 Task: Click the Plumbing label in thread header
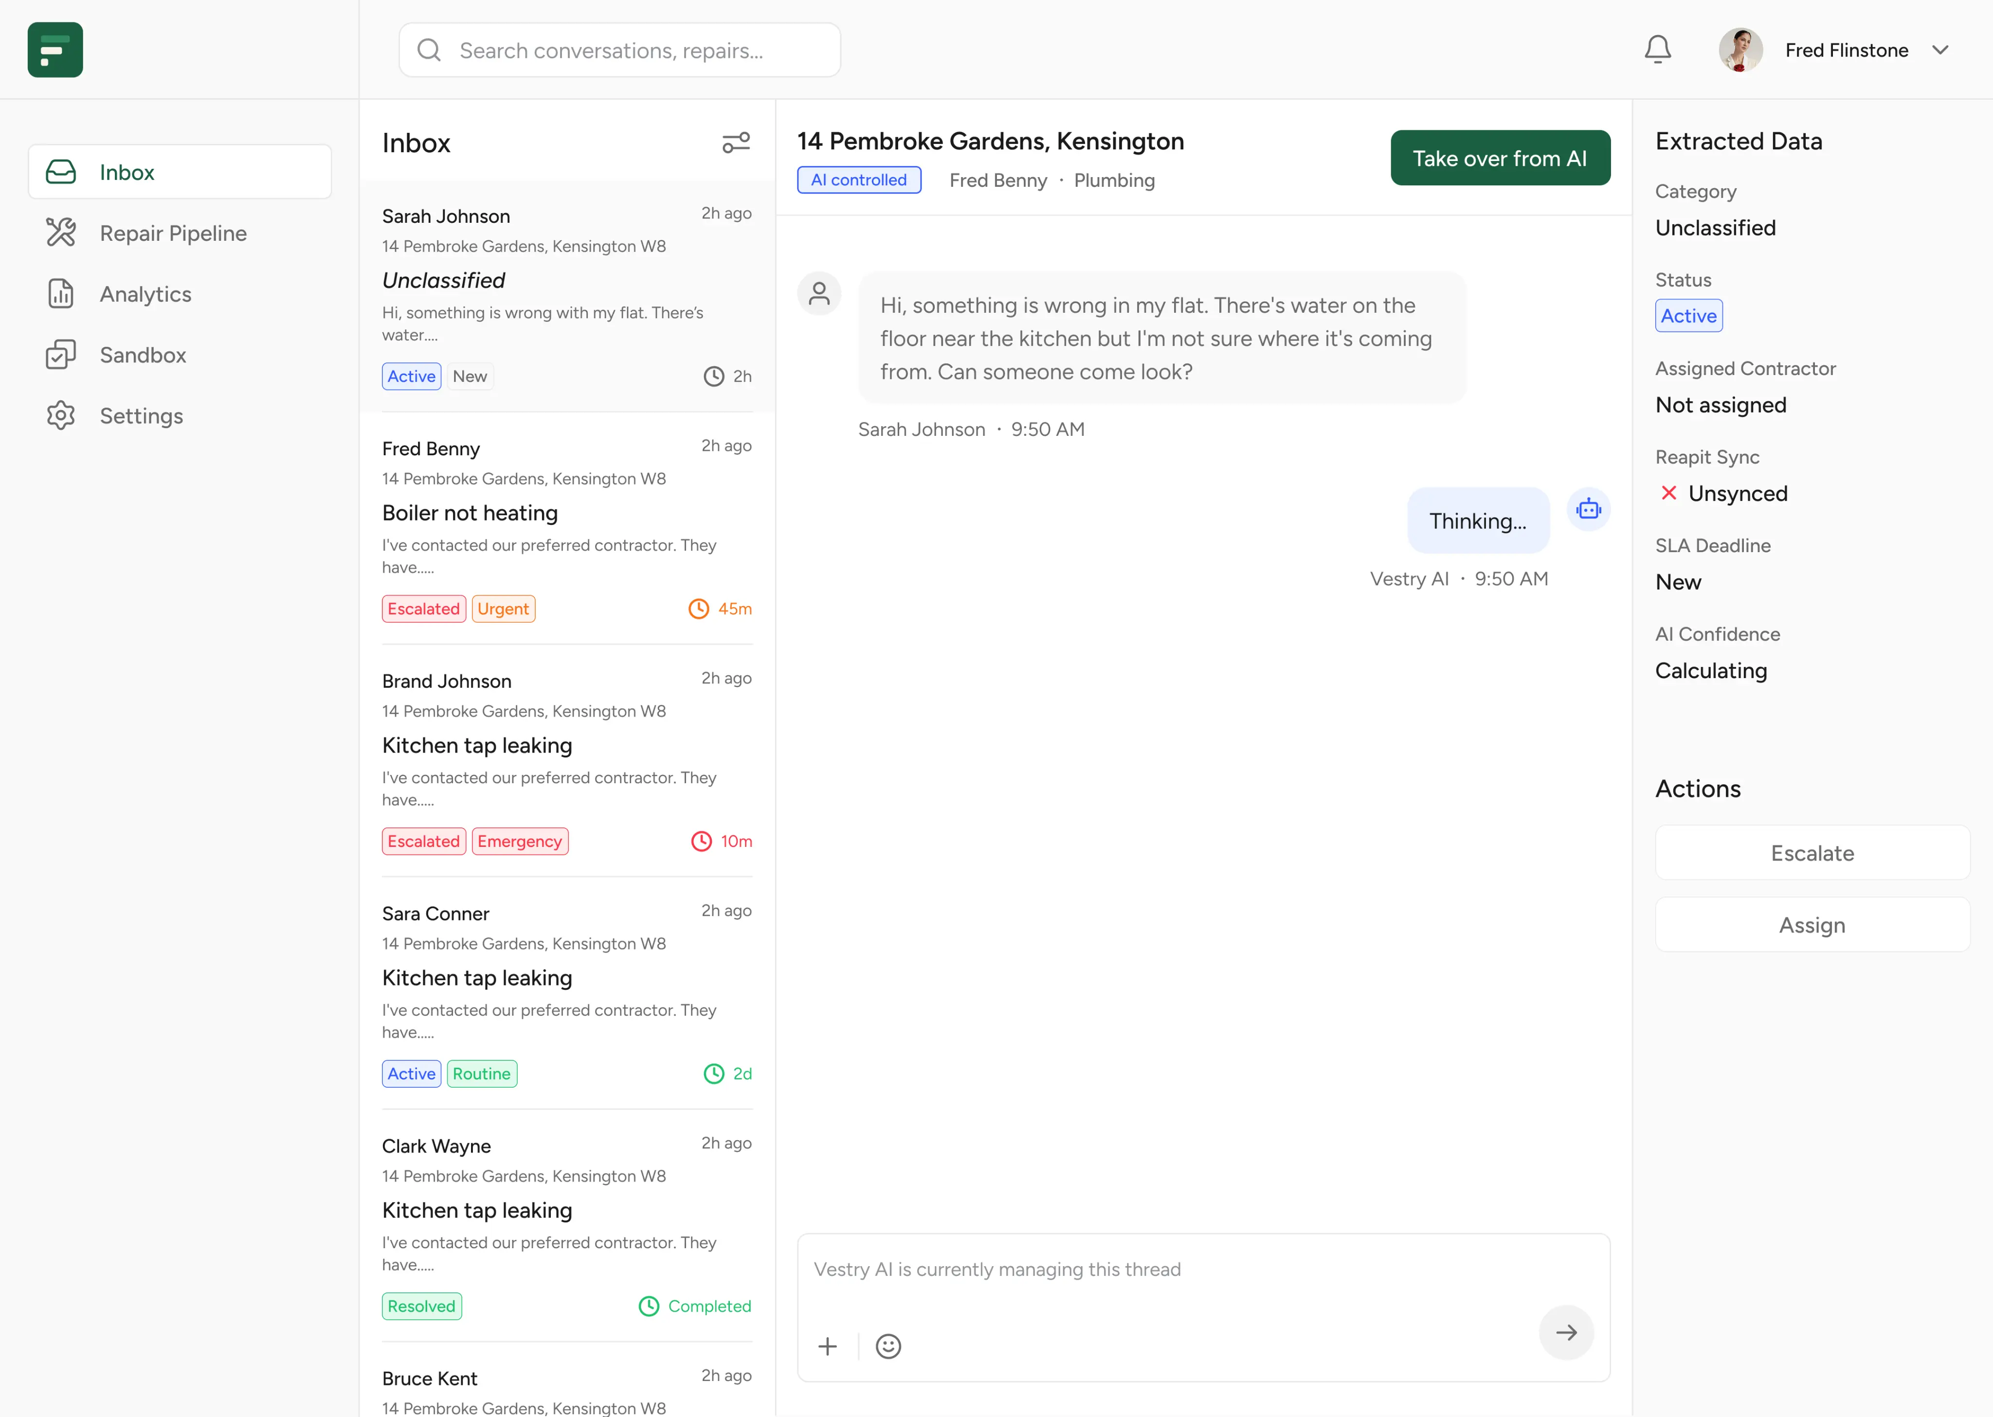(1113, 180)
